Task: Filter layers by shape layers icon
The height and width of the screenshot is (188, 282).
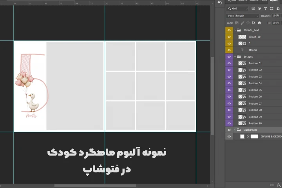Action: tap(272, 9)
